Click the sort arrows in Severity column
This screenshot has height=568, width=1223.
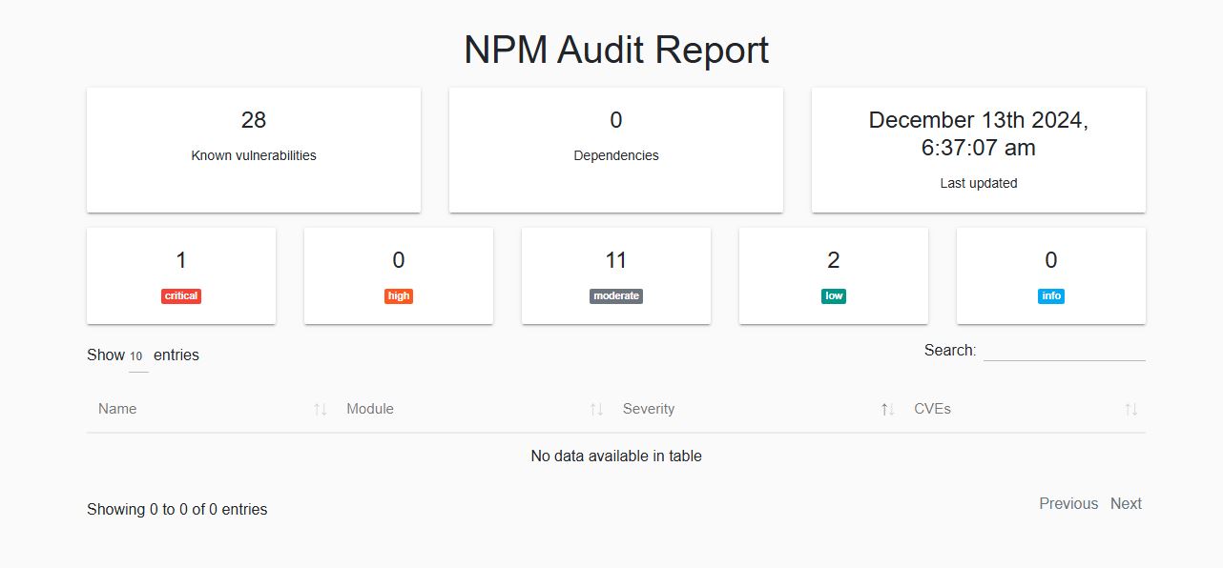[887, 410]
